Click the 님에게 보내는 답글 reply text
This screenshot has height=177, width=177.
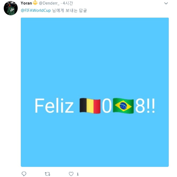pyautogui.click(x=70, y=10)
